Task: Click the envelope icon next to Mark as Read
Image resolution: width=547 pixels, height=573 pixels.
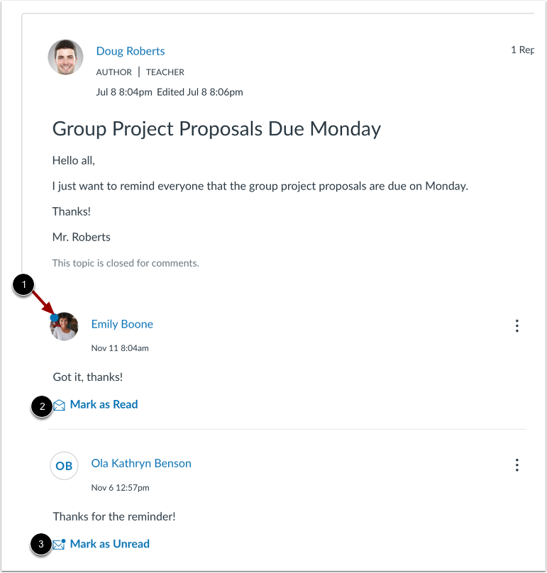Action: click(x=60, y=404)
